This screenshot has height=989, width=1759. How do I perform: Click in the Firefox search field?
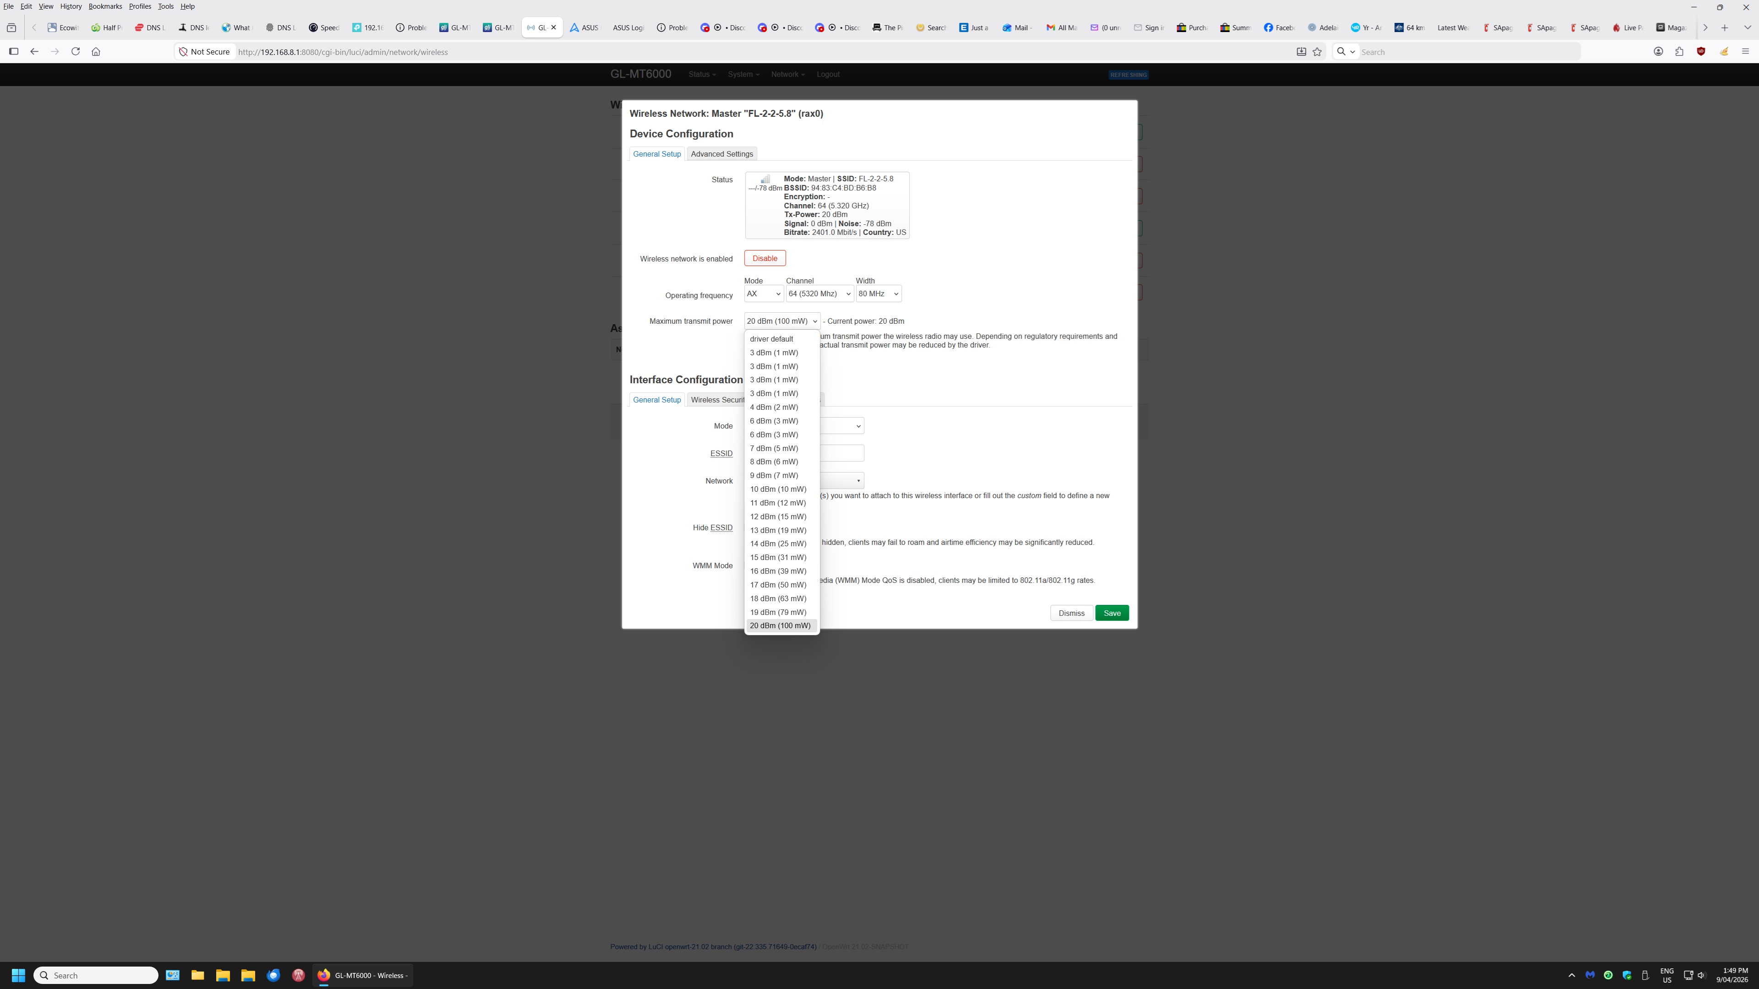point(1468,52)
